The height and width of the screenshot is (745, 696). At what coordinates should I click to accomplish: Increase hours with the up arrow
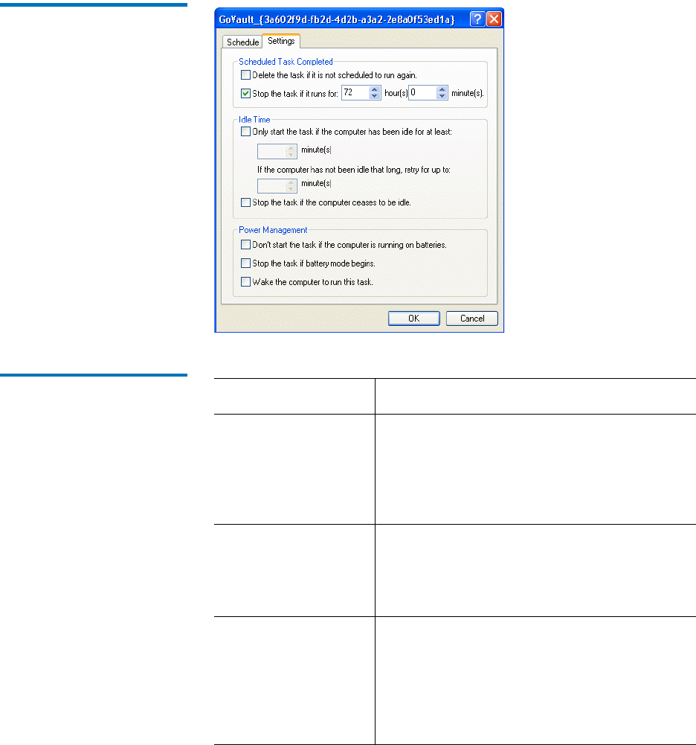(x=375, y=90)
